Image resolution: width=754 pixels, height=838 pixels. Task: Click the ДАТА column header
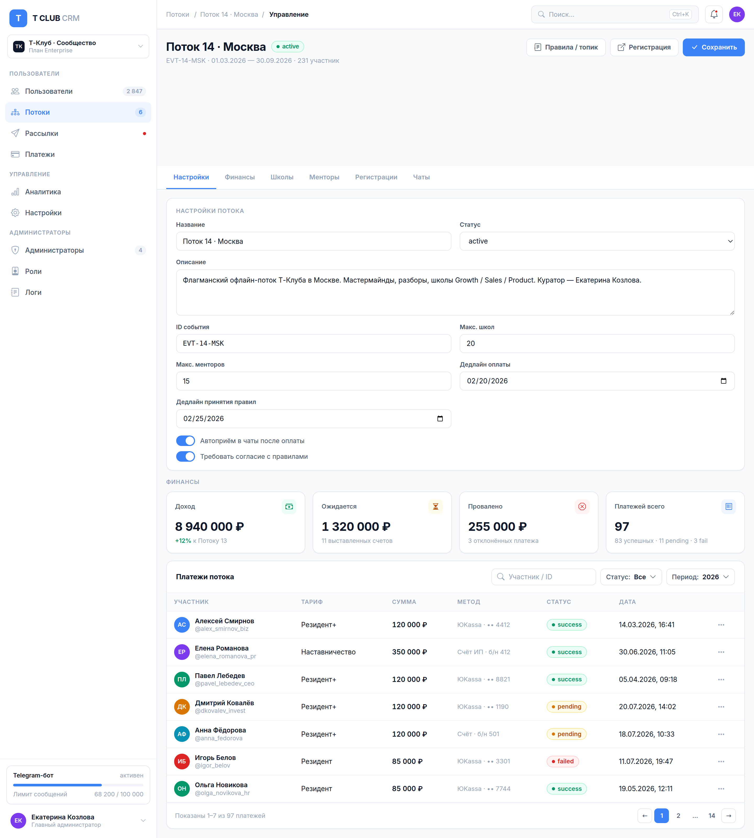click(627, 602)
